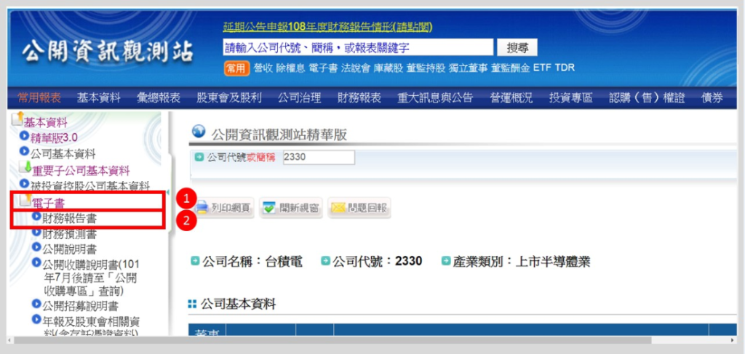This screenshot has height=354, width=745.
Task: Click the 電子書 quick link under search
Action: pos(323,68)
